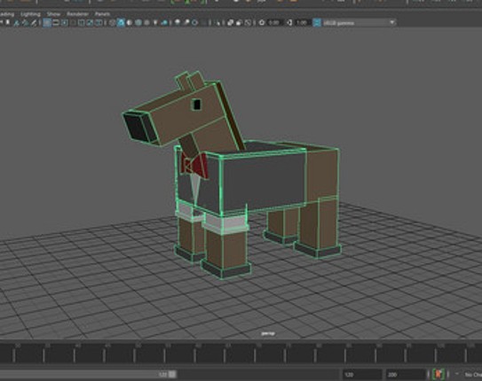Click the wireframe on shaded sphere icon
Viewport: 482px width, 381px height.
tap(138, 23)
